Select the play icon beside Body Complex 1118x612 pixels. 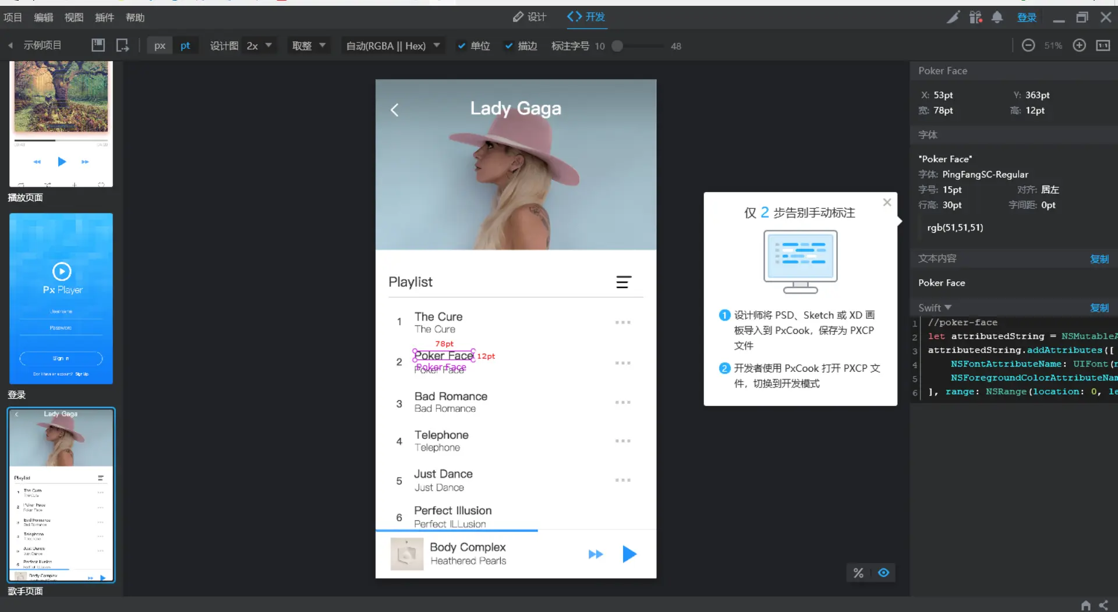pyautogui.click(x=629, y=554)
